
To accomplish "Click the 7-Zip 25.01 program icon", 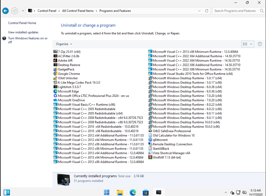I will point(55,52).
